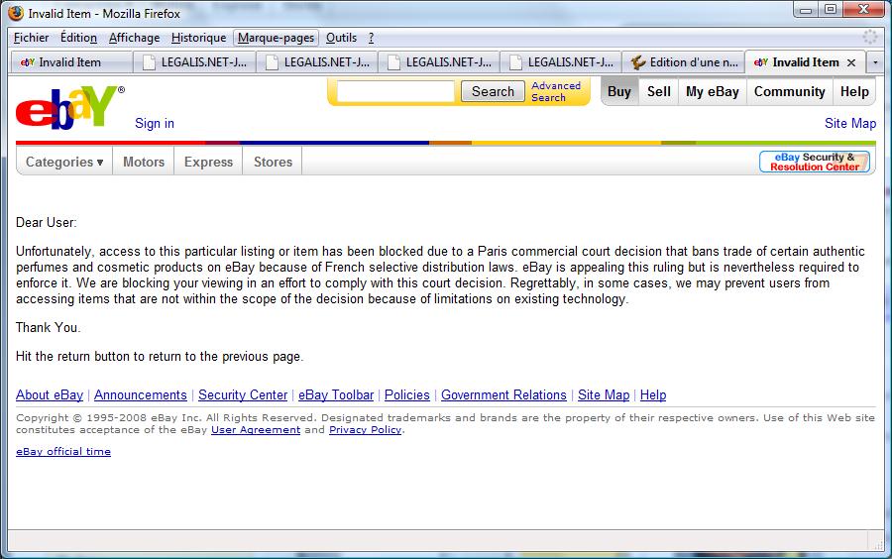Open the Government Relations footer link
Viewport: 892px width, 559px height.
(x=503, y=394)
